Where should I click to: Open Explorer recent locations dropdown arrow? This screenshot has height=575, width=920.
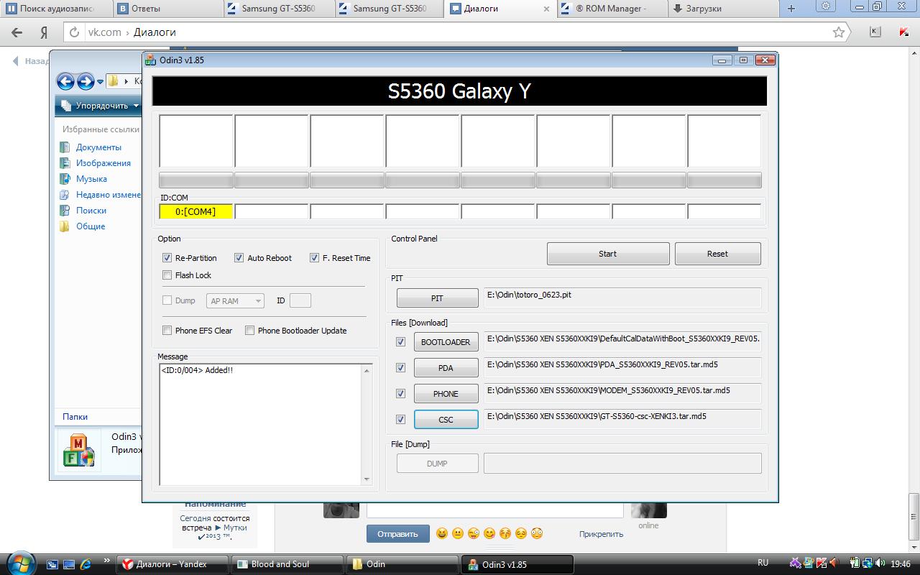[x=101, y=81]
